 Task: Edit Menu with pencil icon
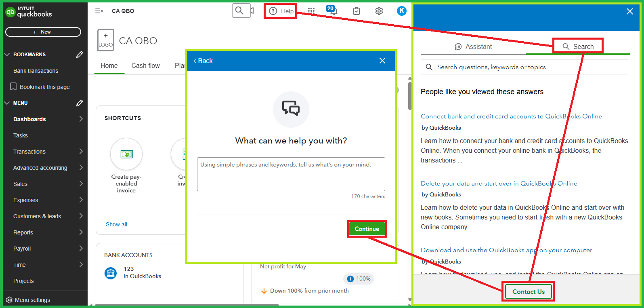coord(80,103)
